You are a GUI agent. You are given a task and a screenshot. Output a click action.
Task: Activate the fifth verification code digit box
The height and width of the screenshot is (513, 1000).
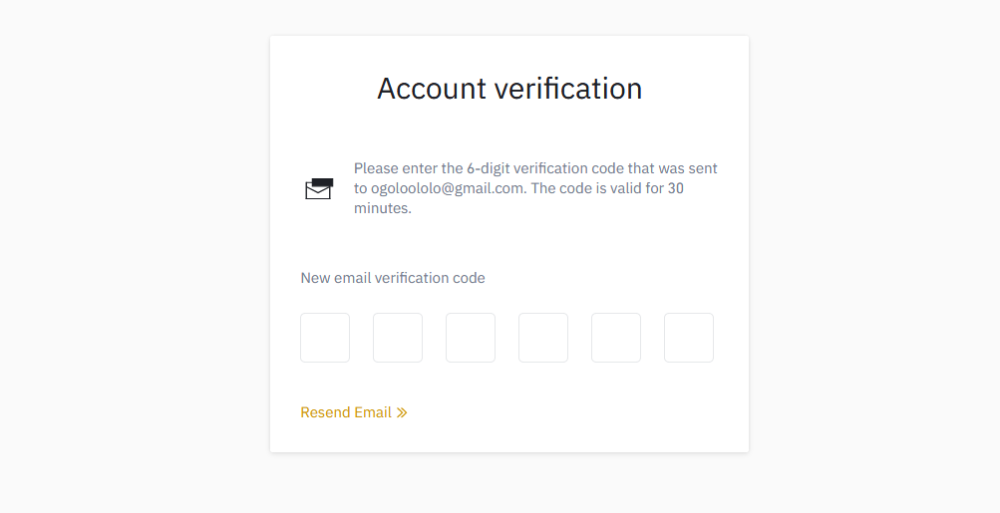[x=616, y=338]
